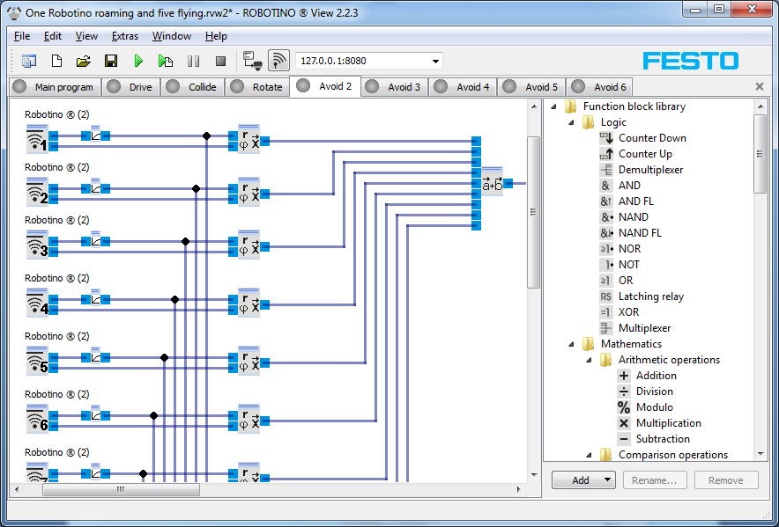This screenshot has height=527, width=779.
Task: Select distance sensor 2 block
Action: (37, 192)
